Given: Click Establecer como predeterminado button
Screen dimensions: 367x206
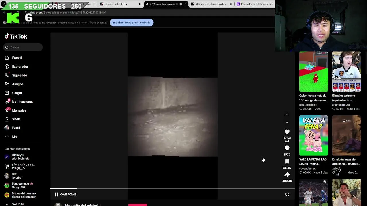Looking at the screenshot, I should pyautogui.click(x=132, y=23).
